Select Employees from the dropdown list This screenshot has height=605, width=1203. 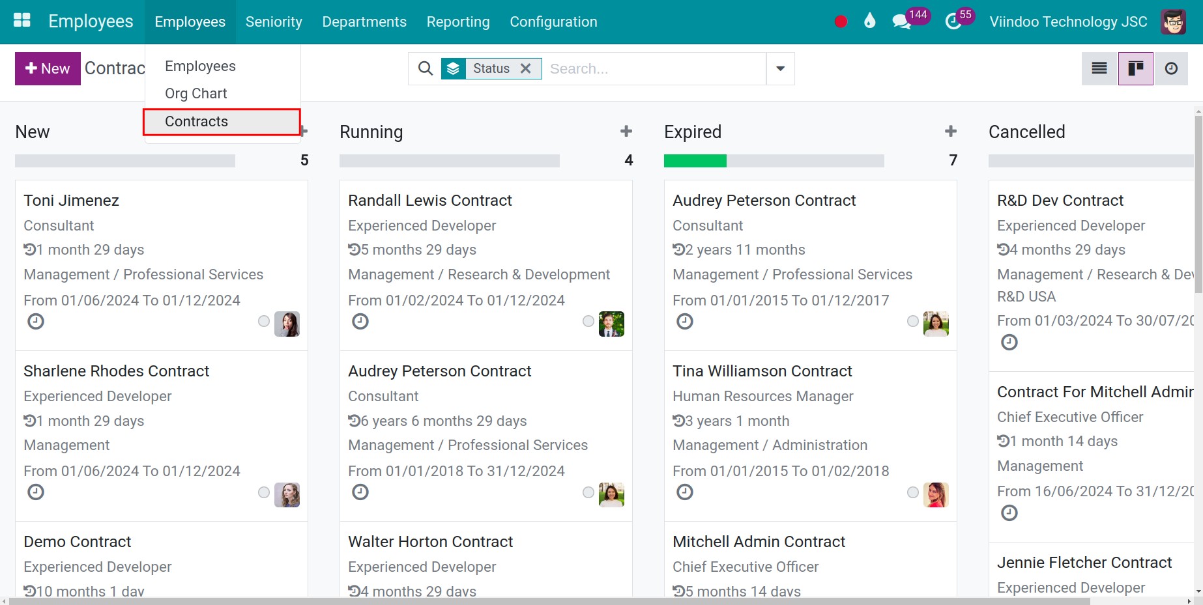coord(222,66)
